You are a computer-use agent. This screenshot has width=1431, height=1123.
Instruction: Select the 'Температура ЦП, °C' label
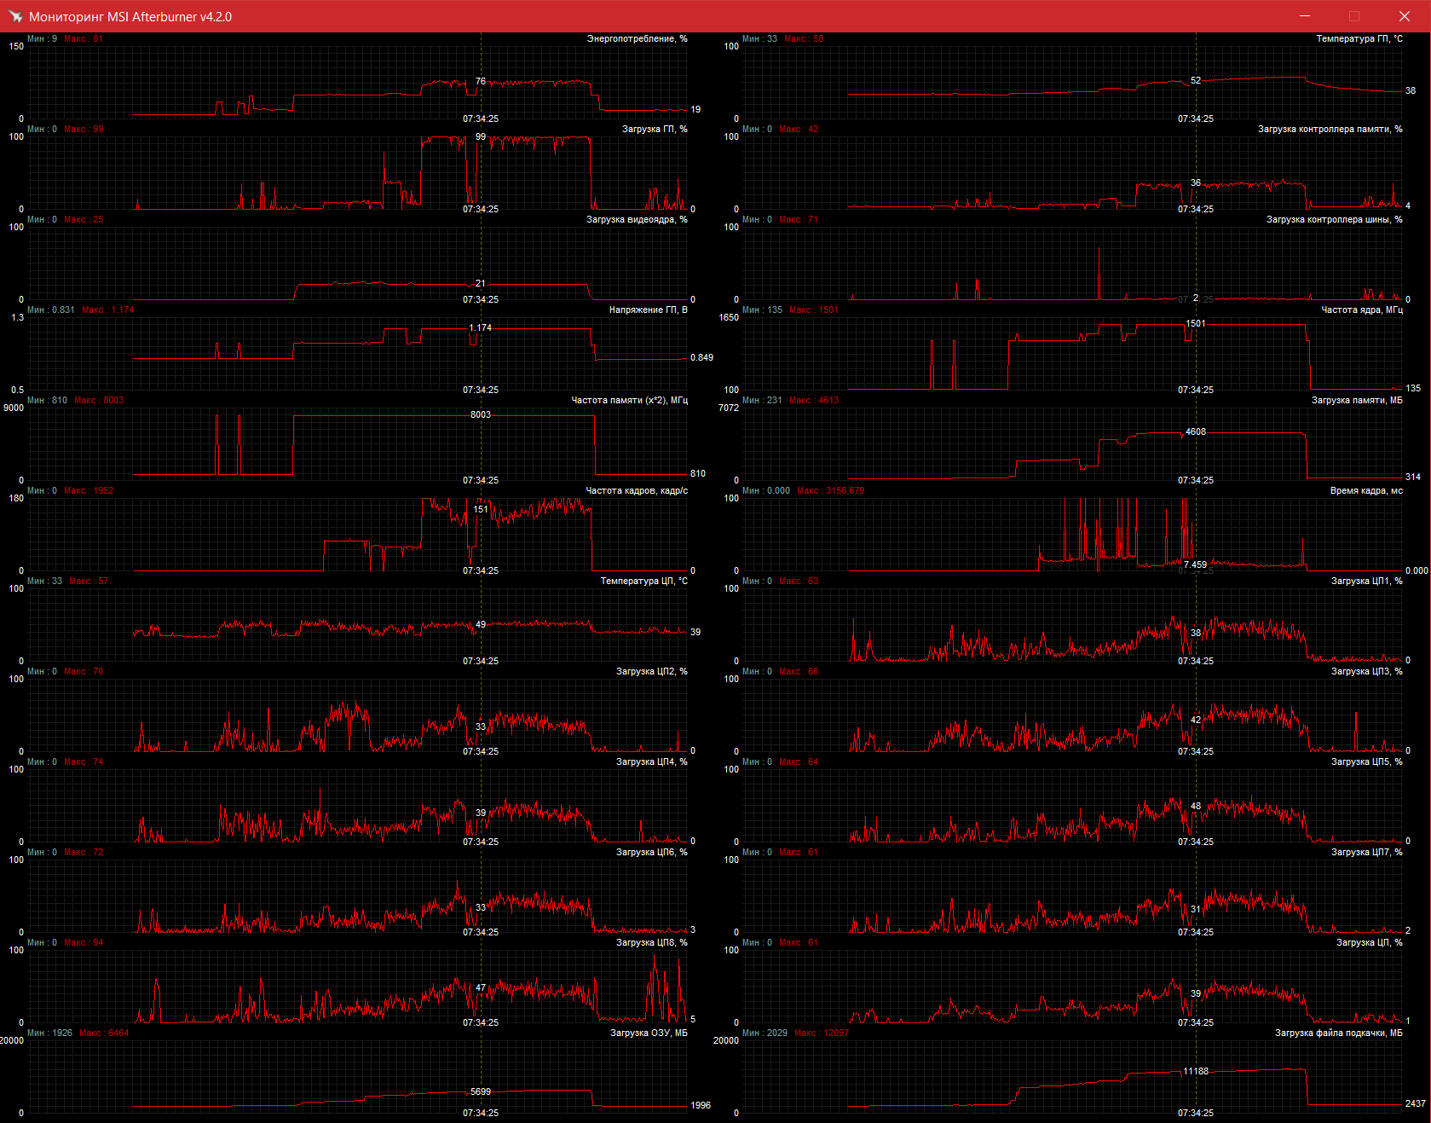[643, 582]
